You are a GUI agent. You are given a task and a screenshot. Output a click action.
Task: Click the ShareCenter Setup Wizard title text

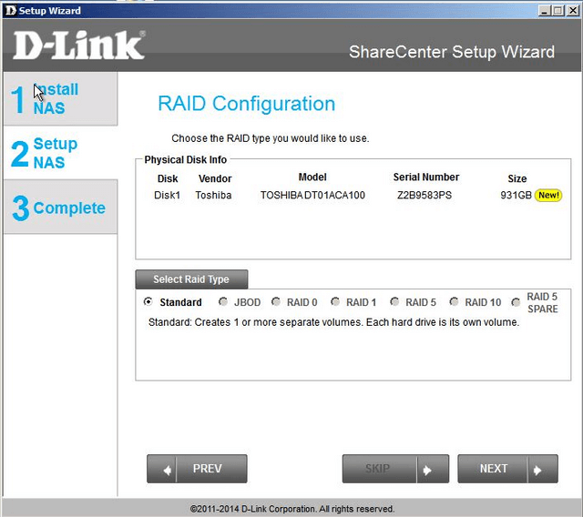pyautogui.click(x=452, y=52)
